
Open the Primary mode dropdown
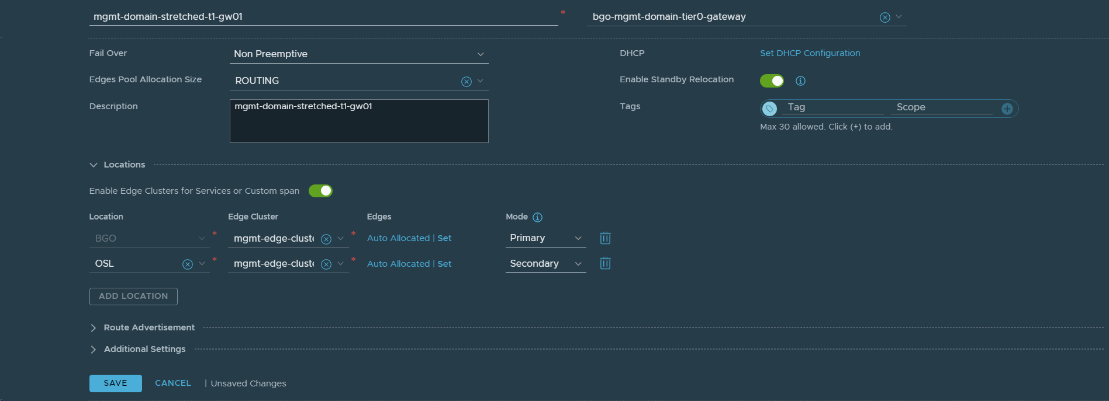point(545,238)
